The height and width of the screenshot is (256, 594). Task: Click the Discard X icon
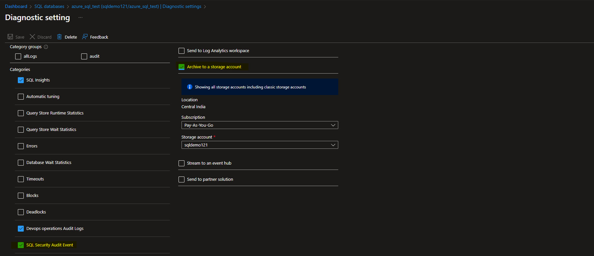32,37
